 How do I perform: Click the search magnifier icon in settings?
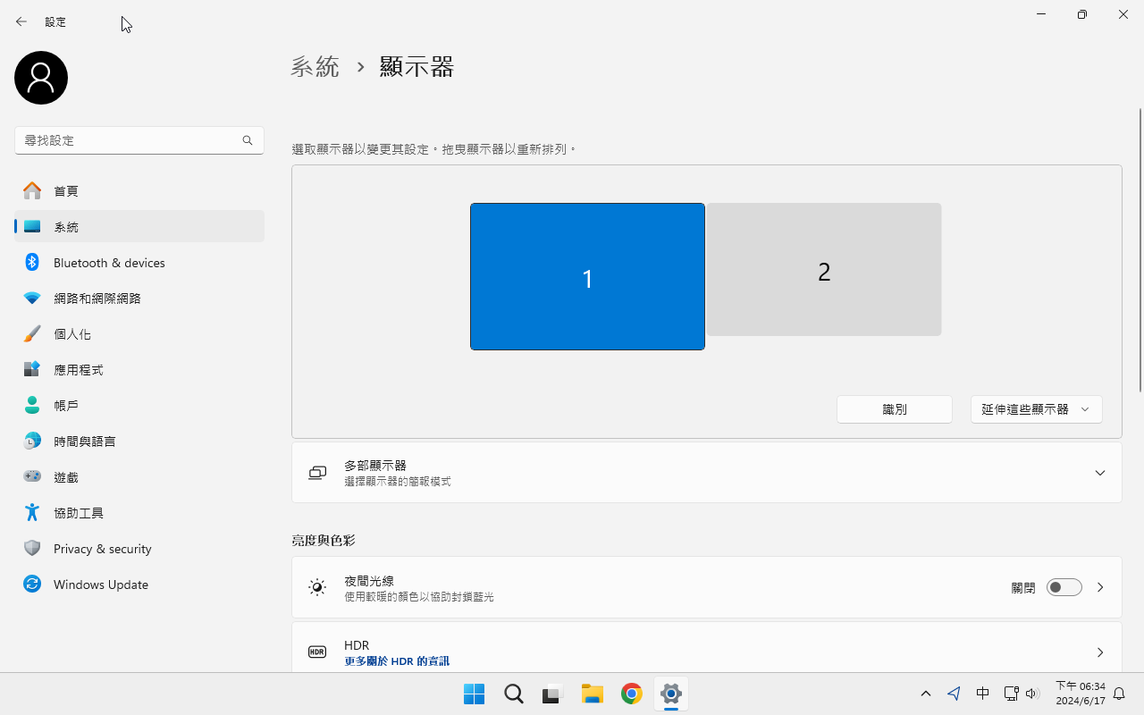248,140
